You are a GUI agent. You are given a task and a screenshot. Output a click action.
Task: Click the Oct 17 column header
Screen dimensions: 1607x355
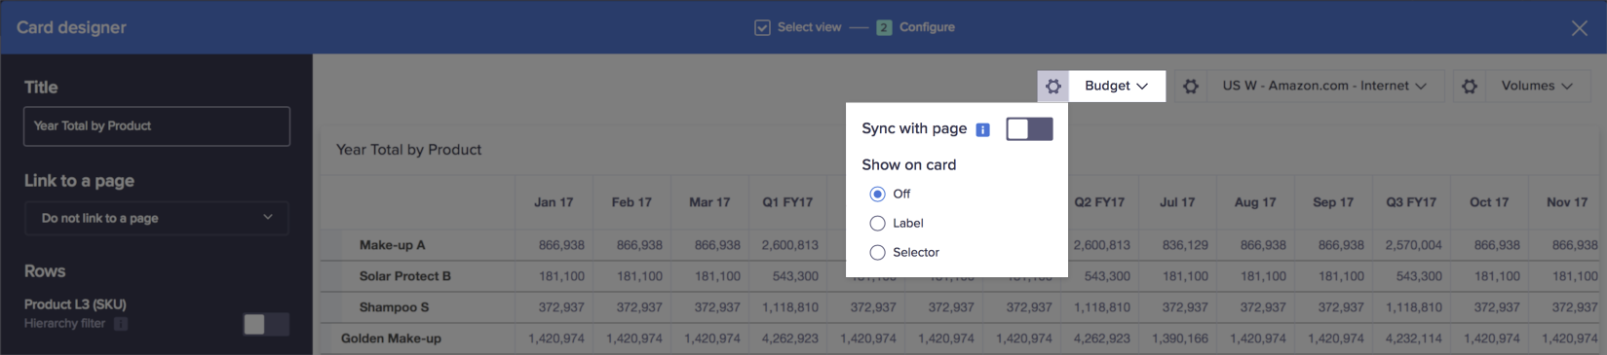pos(1489,202)
